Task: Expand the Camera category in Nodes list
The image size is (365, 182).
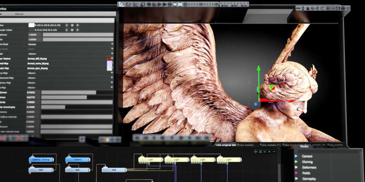Action: coord(307,156)
